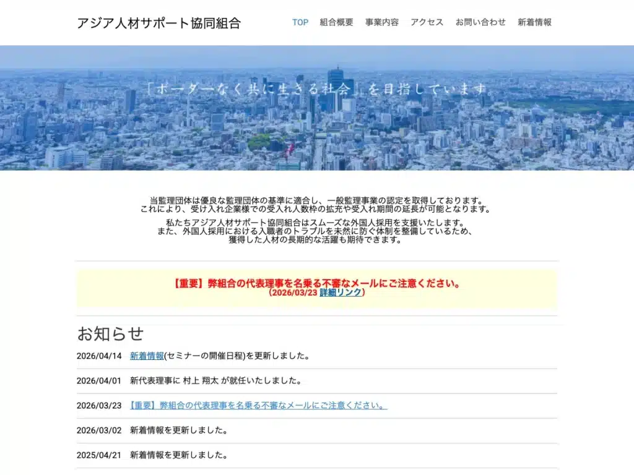634x475 pixels.
Task: Open 新着情報 in the top navigation
Action: pyautogui.click(x=534, y=23)
